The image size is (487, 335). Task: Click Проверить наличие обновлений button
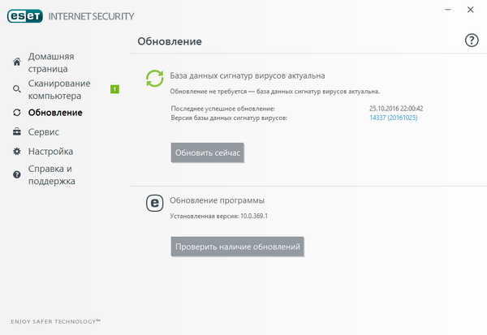coord(237,247)
